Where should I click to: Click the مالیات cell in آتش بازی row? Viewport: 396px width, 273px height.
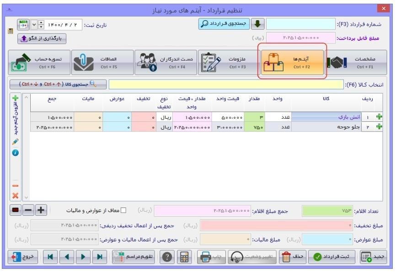click(88, 117)
